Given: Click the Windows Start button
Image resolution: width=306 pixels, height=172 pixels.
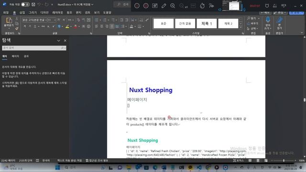Looking at the screenshot, I should (57, 167).
